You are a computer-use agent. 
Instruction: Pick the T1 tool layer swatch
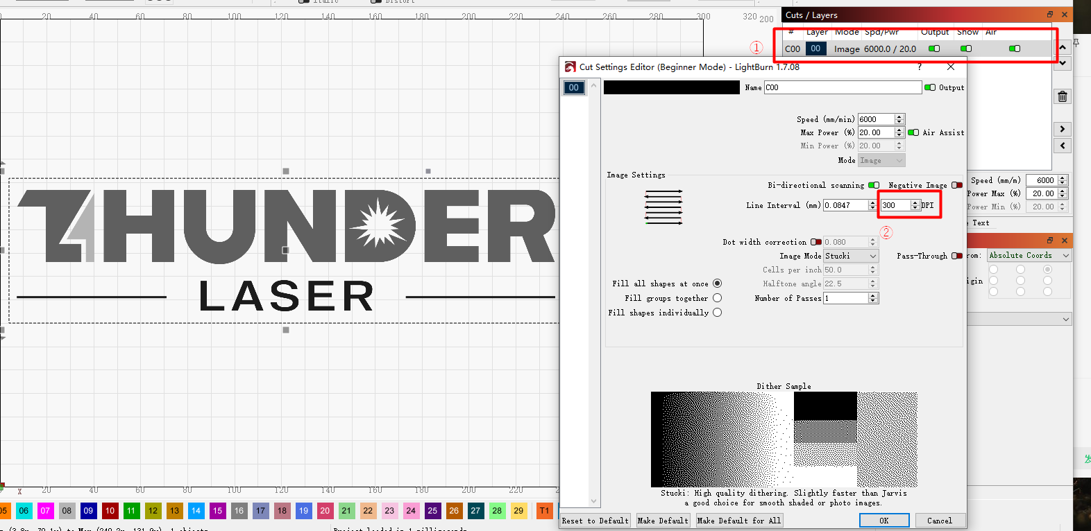(x=545, y=511)
